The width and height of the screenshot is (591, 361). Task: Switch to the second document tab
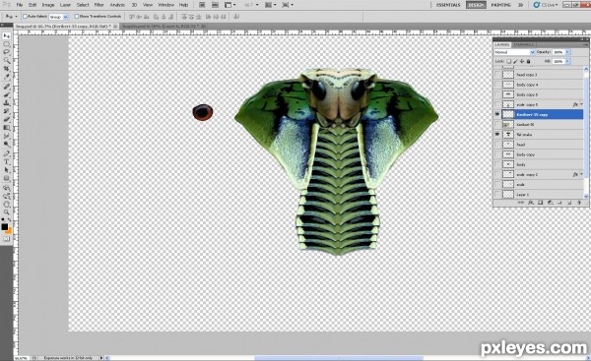163,27
